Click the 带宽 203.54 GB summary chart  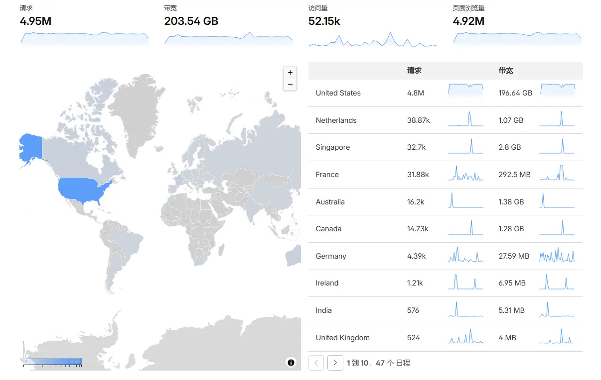228,38
